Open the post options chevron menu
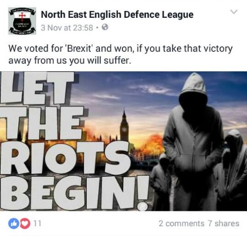Viewport: 247px width, 236px height. click(234, 12)
